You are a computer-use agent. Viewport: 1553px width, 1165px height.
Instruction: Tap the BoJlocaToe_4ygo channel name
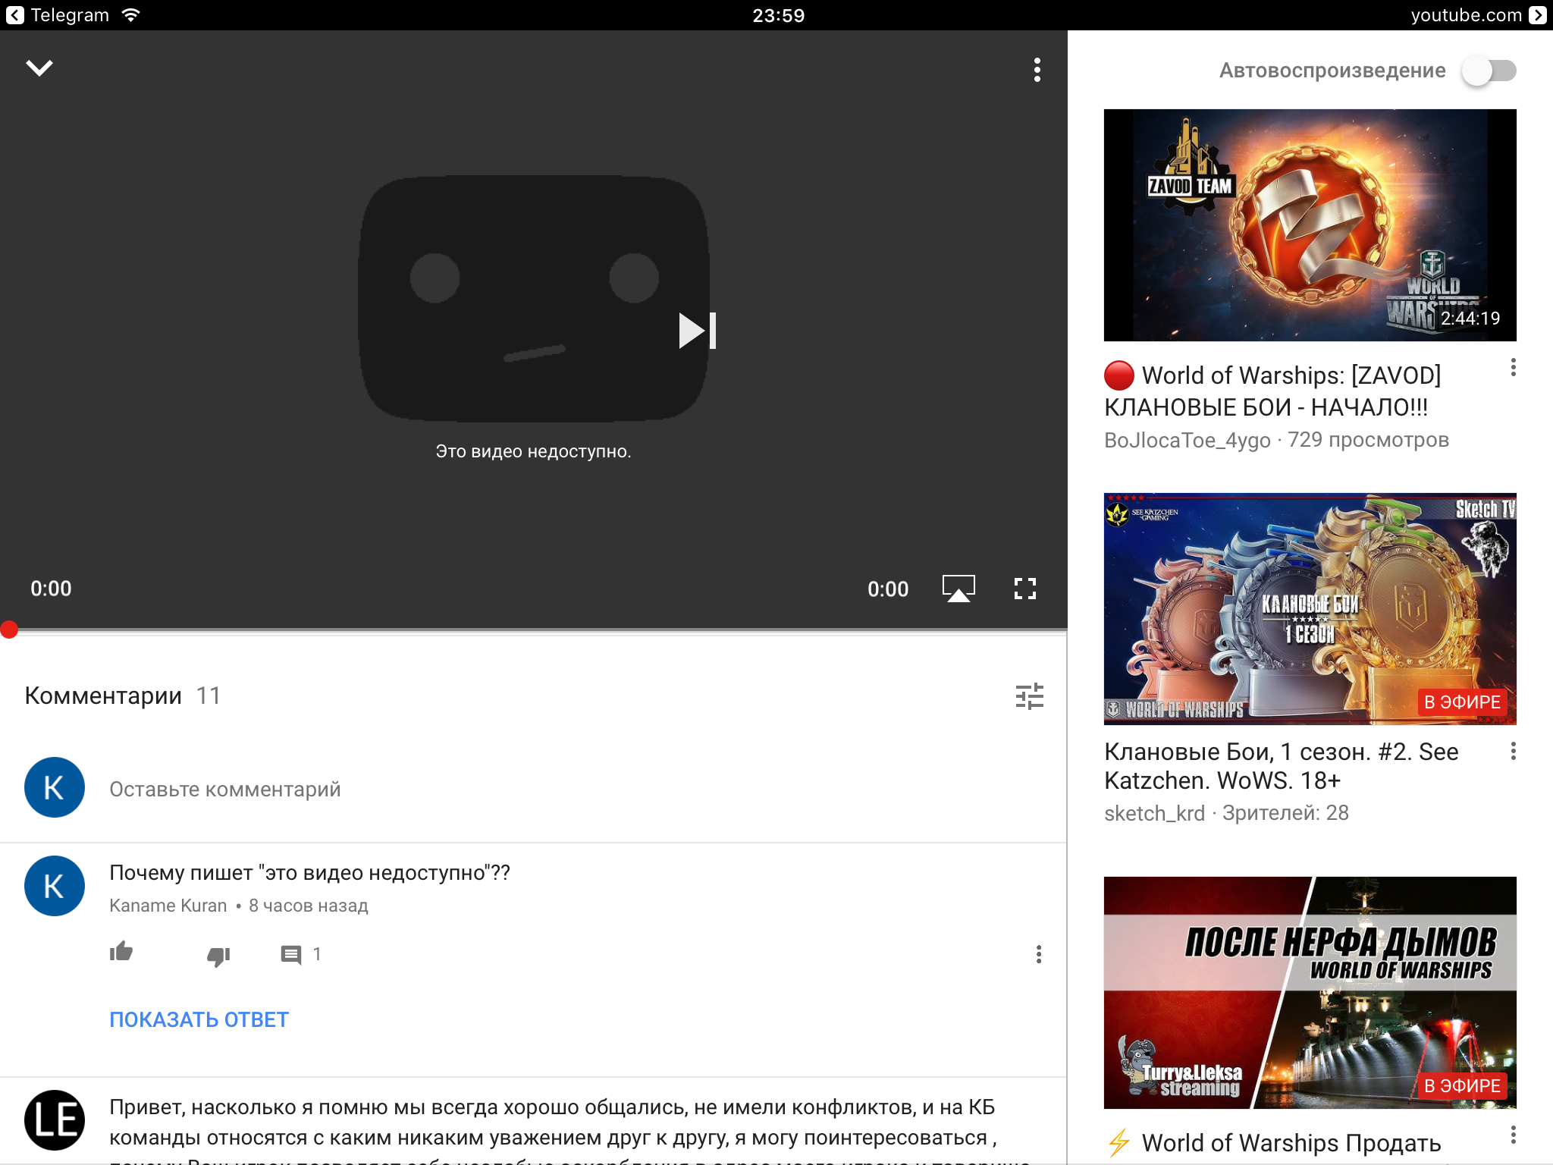click(x=1187, y=440)
